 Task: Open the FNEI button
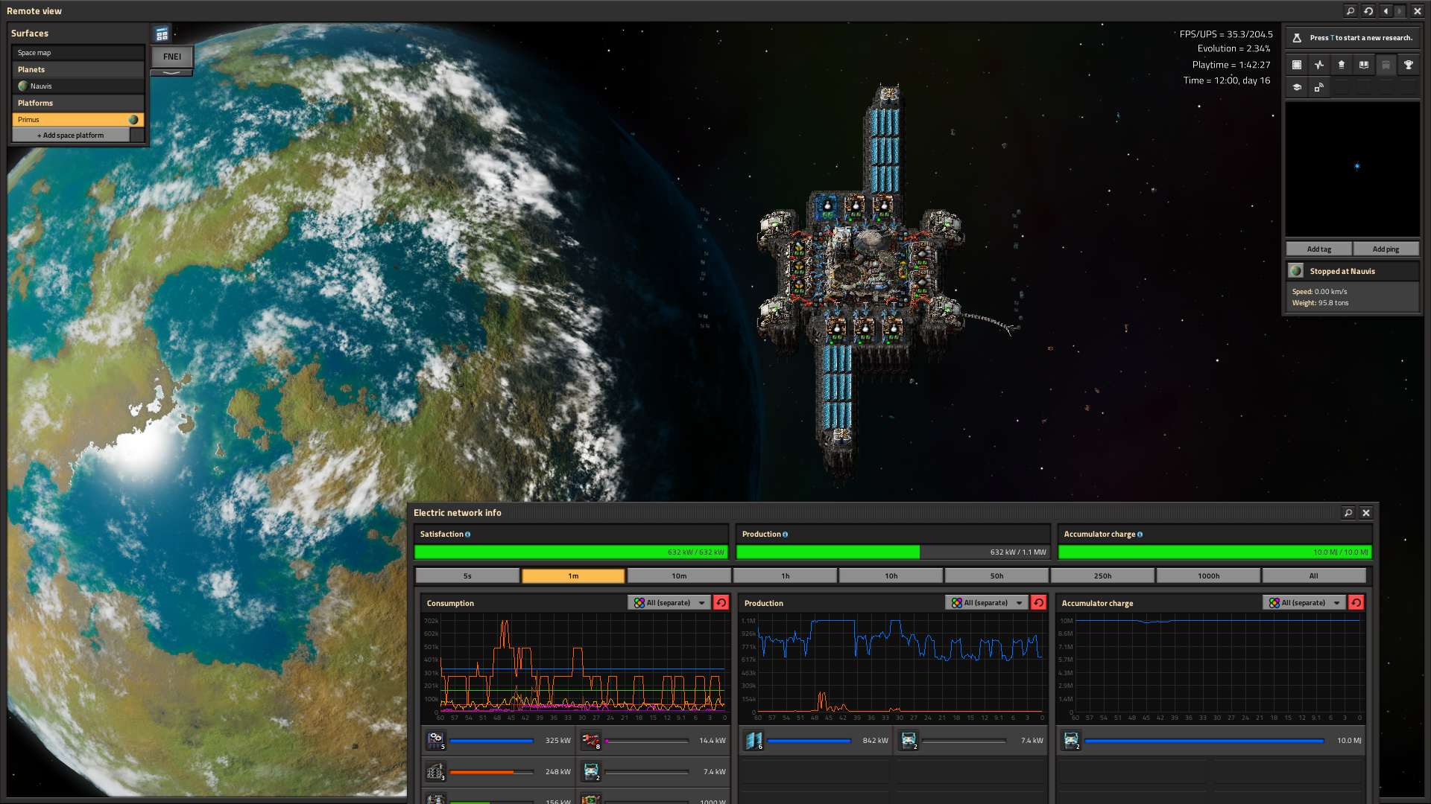172,57
